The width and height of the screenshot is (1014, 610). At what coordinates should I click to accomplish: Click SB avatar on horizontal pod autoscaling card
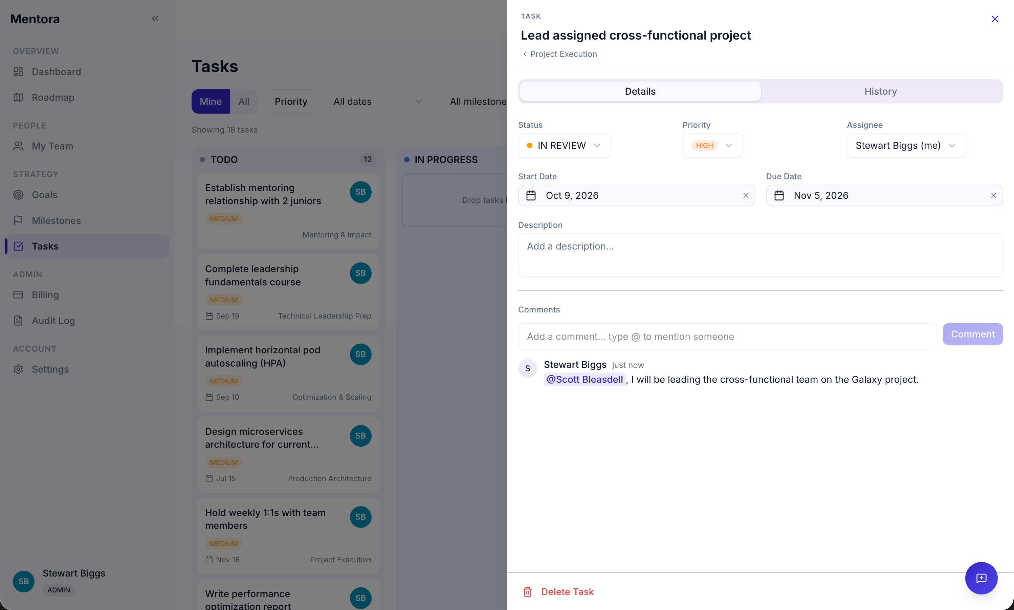tap(360, 354)
